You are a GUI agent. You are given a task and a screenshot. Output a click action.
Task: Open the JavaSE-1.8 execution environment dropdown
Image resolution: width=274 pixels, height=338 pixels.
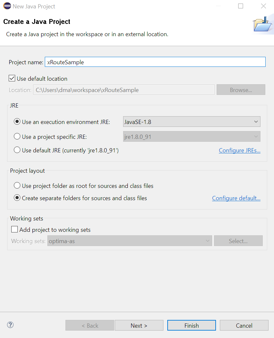(x=192, y=122)
